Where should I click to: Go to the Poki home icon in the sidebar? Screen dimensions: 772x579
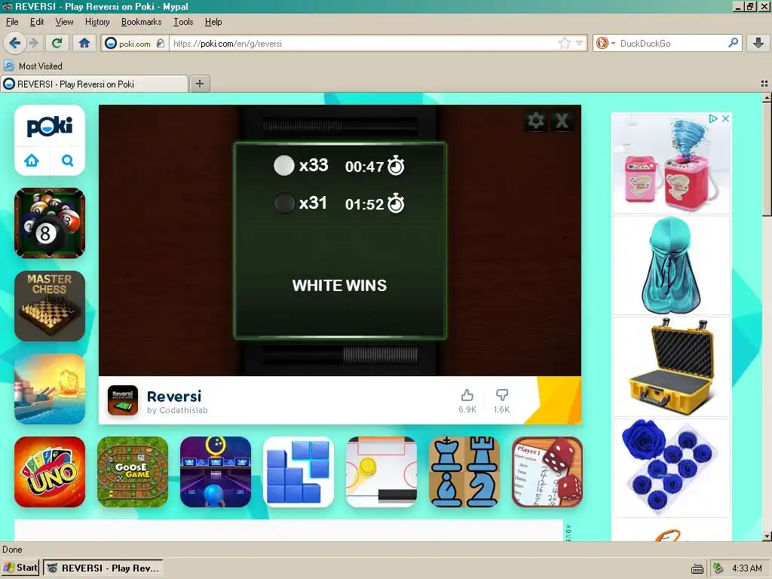[32, 161]
